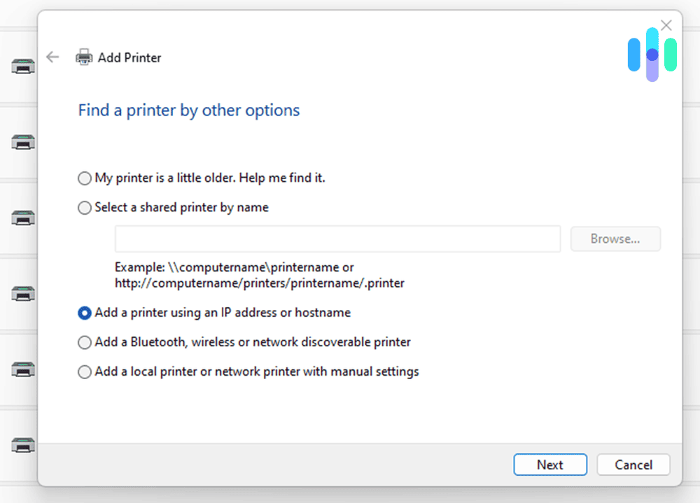
Task: Click inside the shared printer name field
Action: pos(337,239)
